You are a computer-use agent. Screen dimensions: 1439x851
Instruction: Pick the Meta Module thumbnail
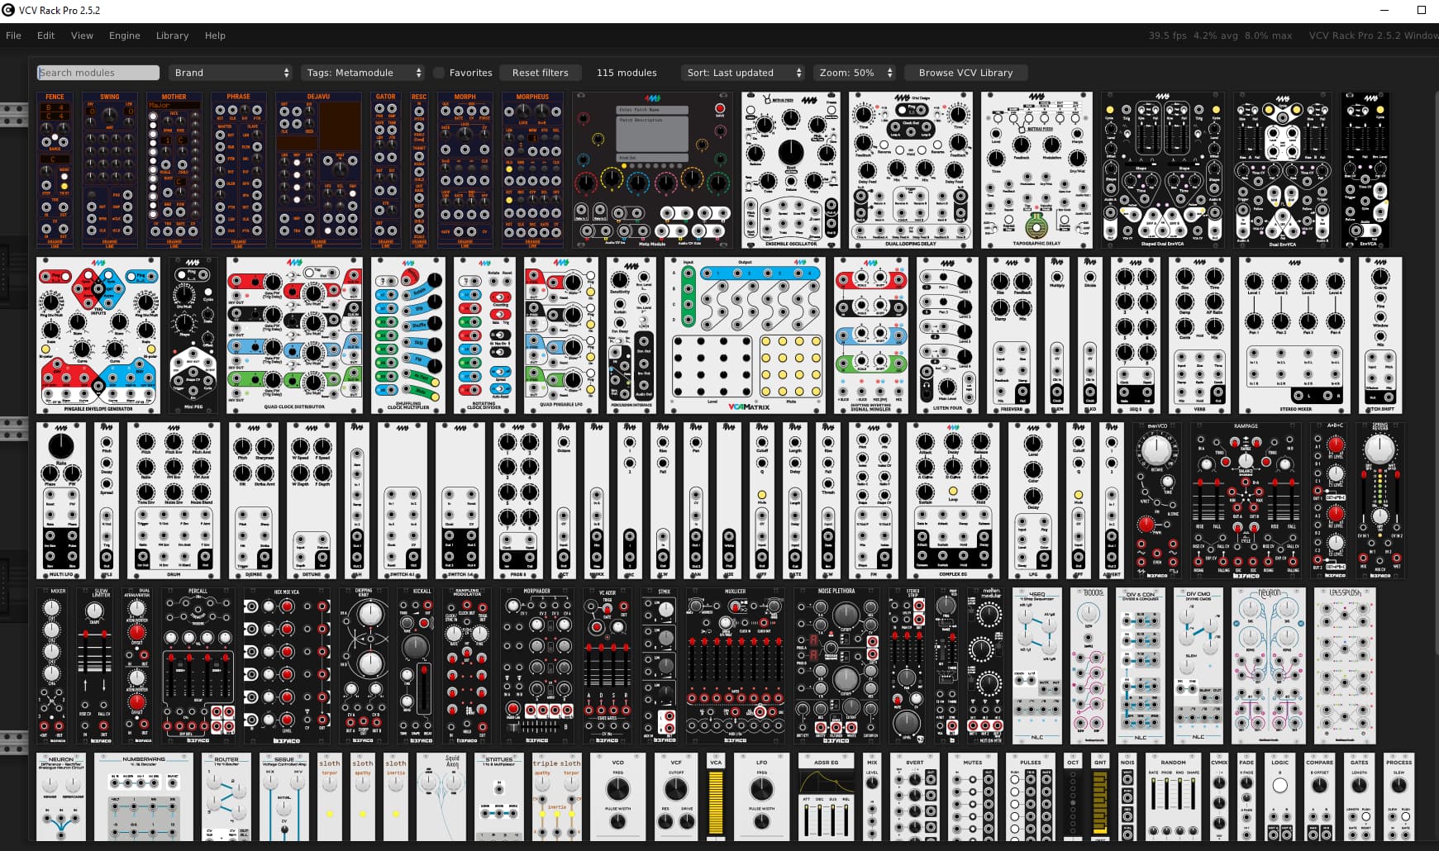click(x=651, y=169)
